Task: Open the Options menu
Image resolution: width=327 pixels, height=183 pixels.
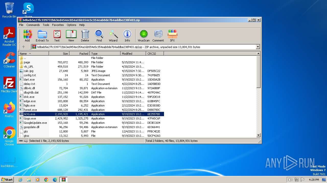Action: coord(72,25)
